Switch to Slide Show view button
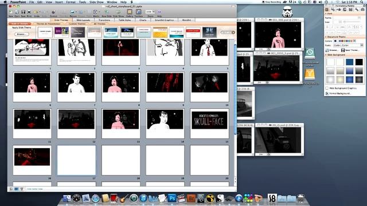This screenshot has width=367, height=206. click(x=22, y=189)
